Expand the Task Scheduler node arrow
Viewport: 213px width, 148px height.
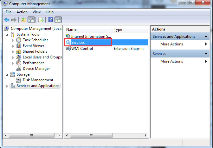pyautogui.click(x=13, y=40)
